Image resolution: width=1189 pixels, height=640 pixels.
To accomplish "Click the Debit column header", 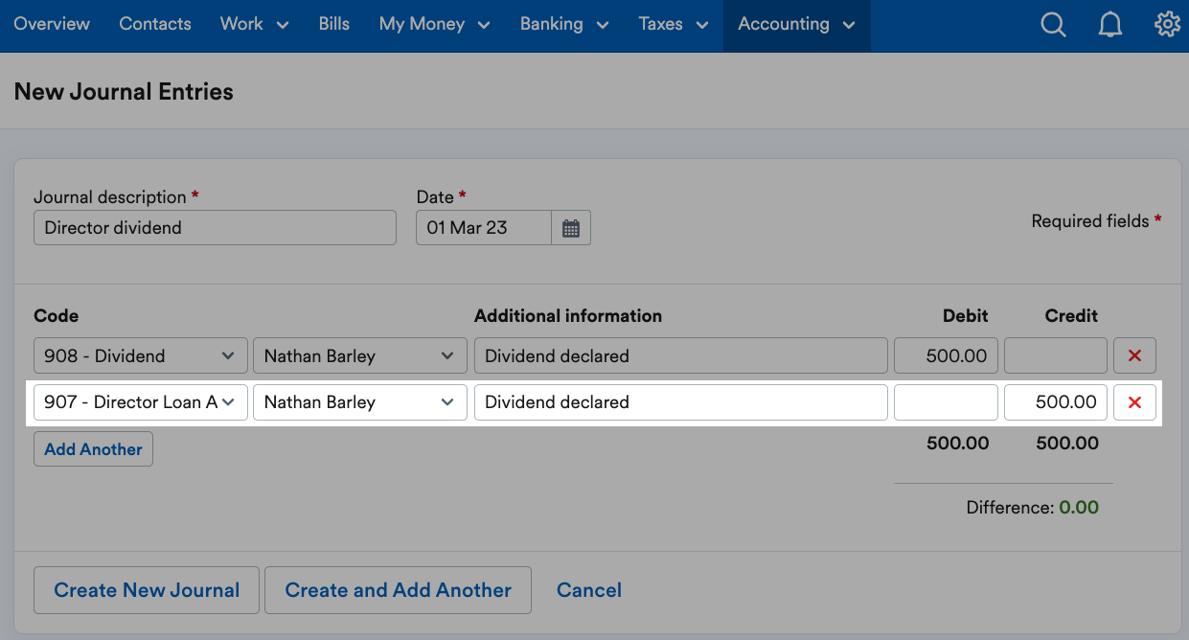I will coord(965,315).
